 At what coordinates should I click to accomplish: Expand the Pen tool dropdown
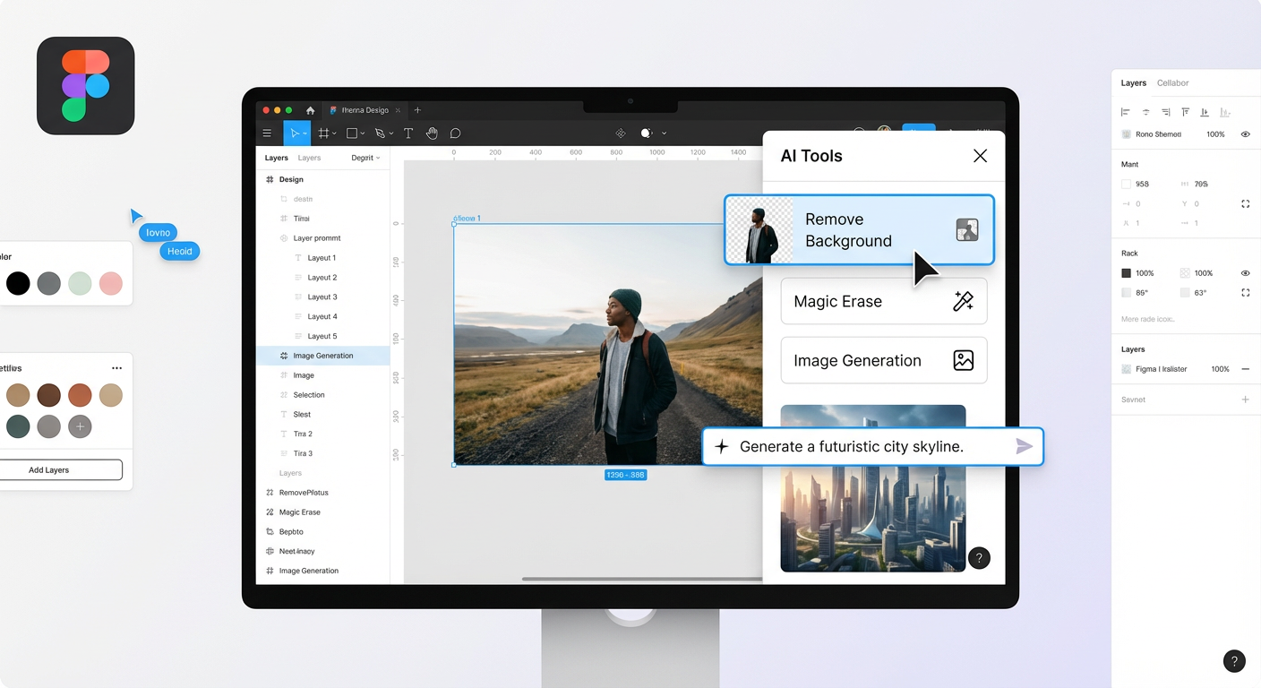pyautogui.click(x=391, y=133)
